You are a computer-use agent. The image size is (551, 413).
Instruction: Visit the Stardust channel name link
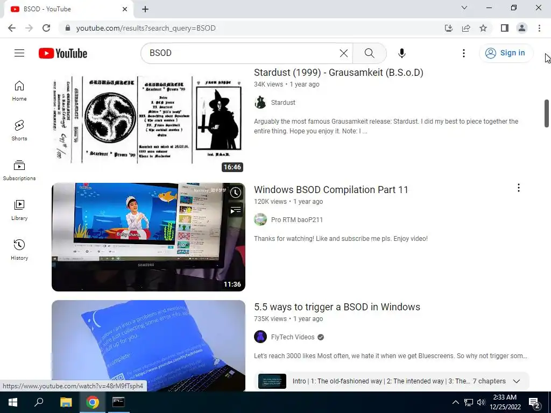283,103
